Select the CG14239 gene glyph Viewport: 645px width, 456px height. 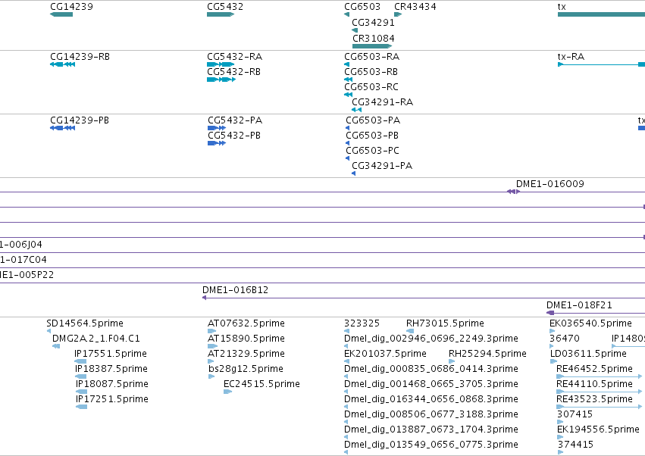pos(61,14)
